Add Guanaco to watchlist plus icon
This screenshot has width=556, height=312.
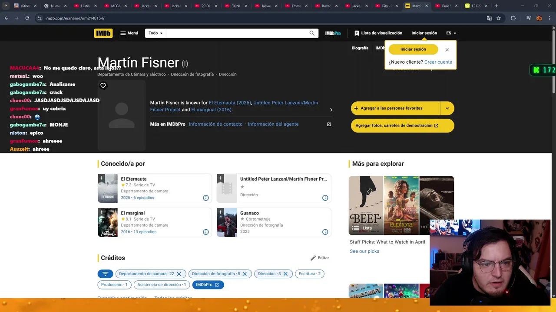(x=220, y=212)
